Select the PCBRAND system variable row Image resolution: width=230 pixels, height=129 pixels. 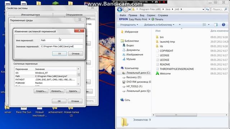click(46, 83)
